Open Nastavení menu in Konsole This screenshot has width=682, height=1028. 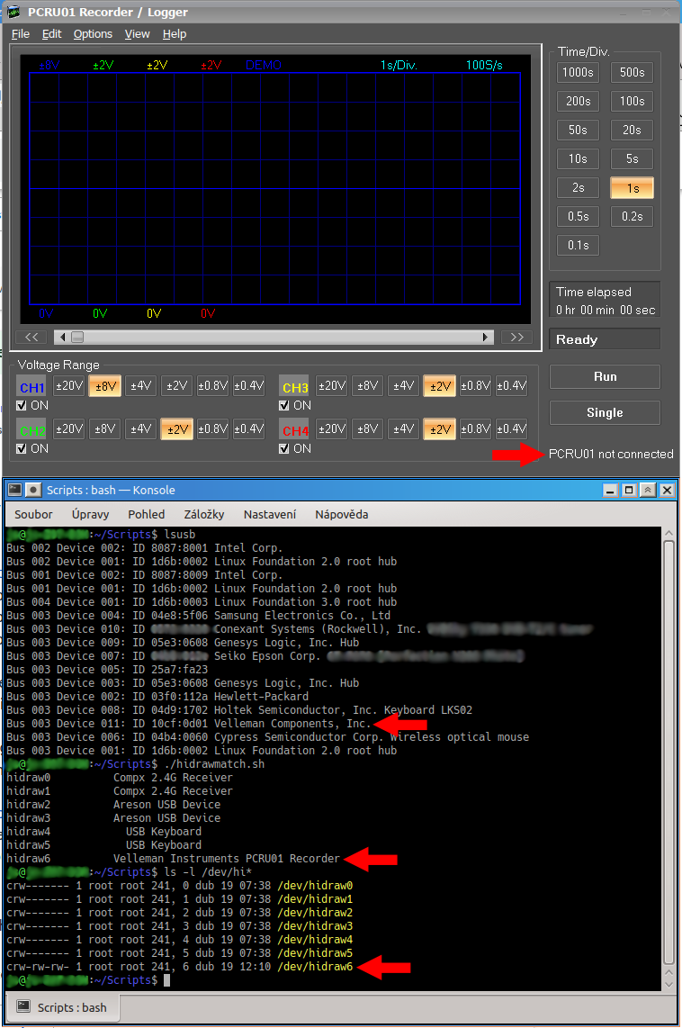(x=270, y=515)
